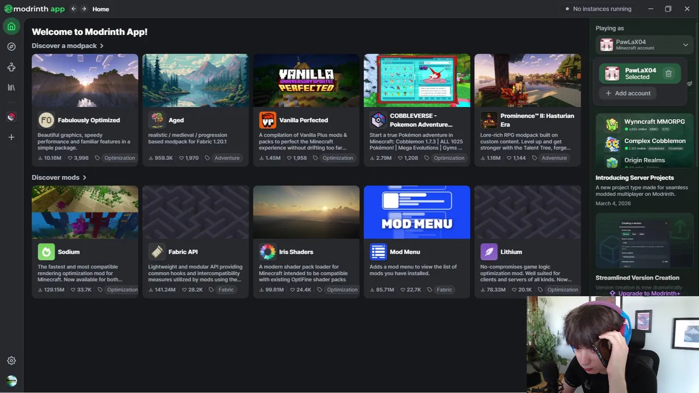The height and width of the screenshot is (393, 699).
Task: Open Vanilla Perfected banner image
Action: point(306,80)
